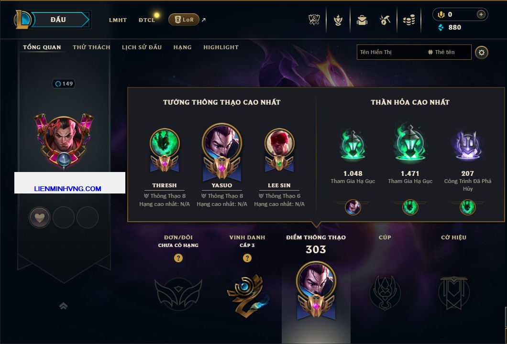Click the plus button to buy RP

point(481,14)
